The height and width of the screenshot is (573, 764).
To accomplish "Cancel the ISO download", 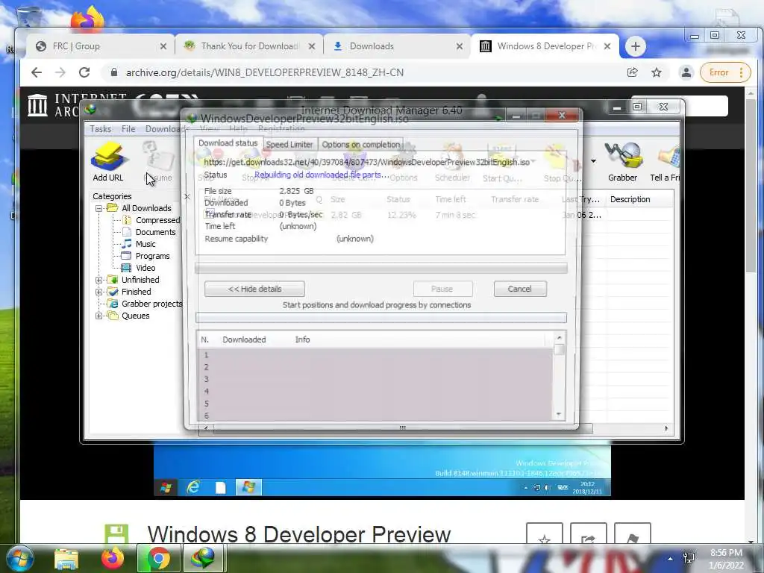I will tap(520, 289).
